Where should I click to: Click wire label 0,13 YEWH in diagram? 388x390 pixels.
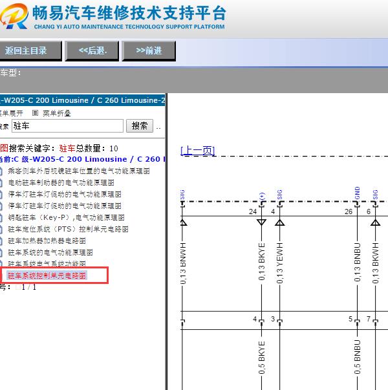280,263
